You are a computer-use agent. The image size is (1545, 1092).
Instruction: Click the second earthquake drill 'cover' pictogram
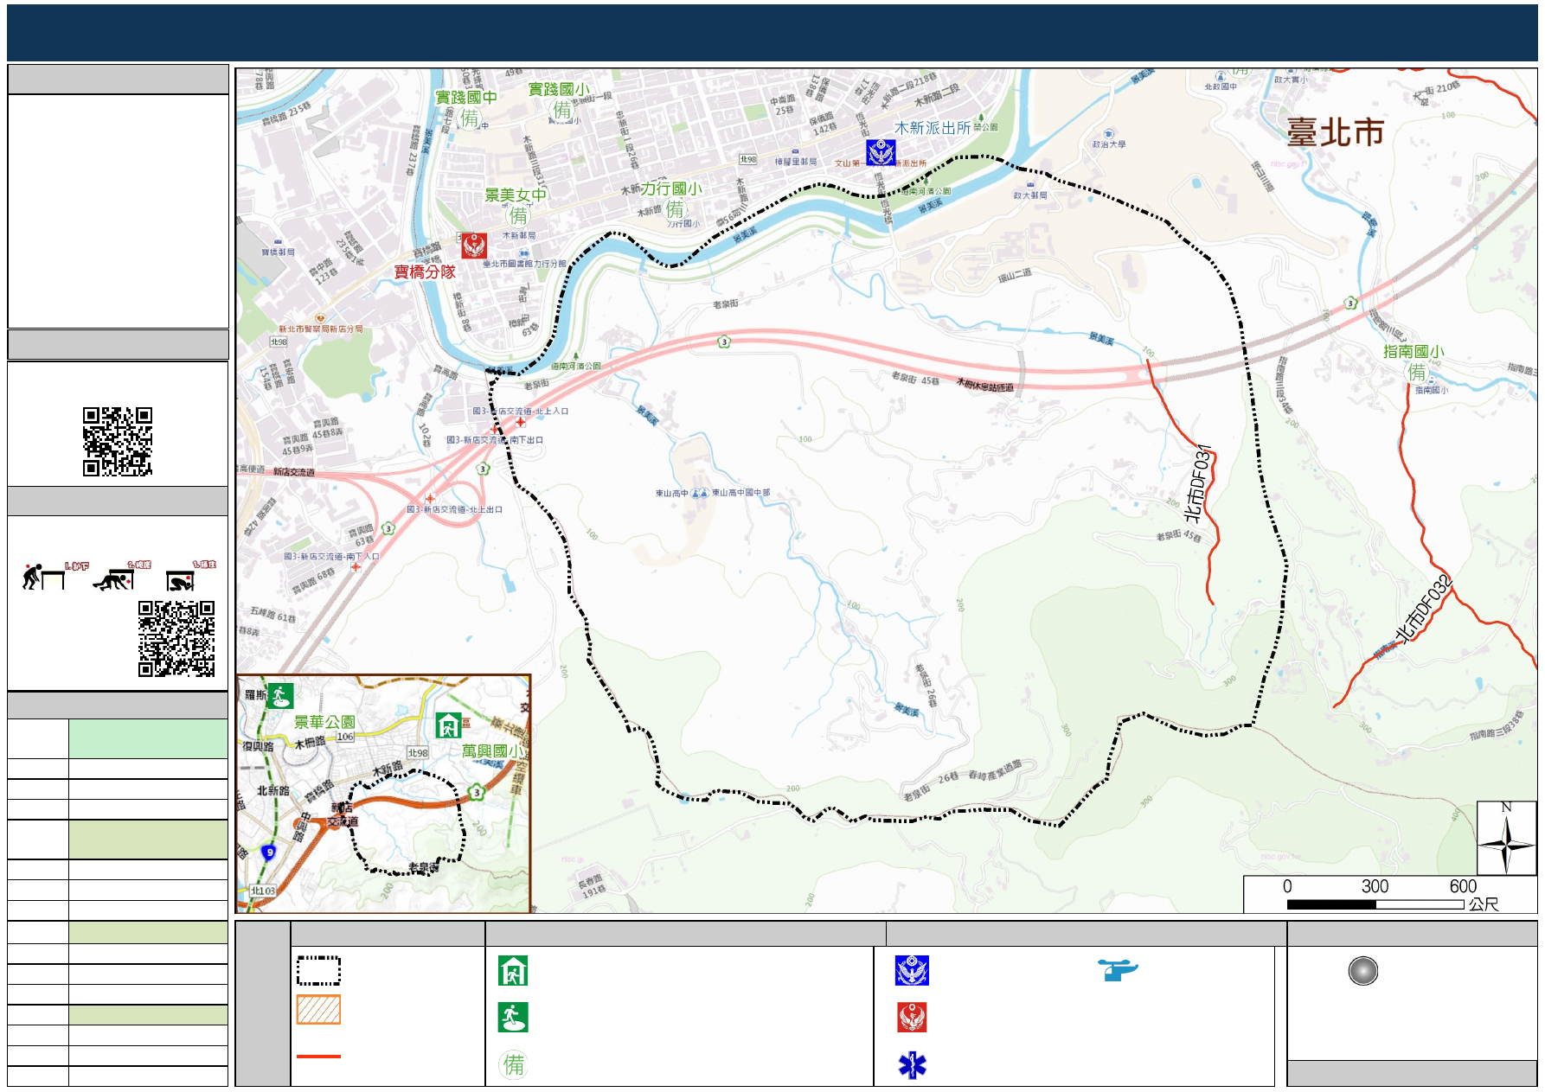(114, 579)
